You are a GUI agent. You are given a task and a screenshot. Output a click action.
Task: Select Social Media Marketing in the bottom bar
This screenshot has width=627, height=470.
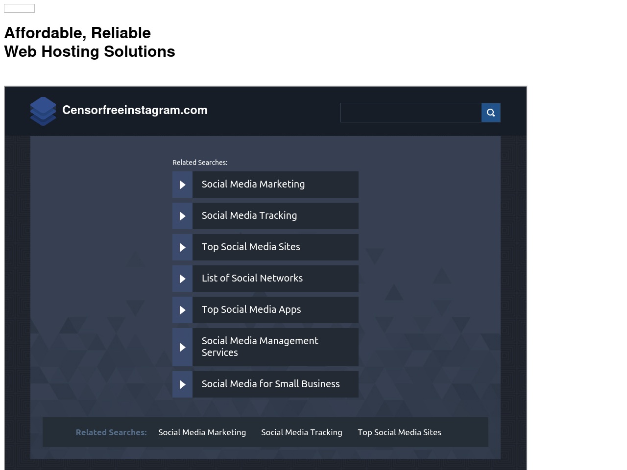click(x=202, y=432)
